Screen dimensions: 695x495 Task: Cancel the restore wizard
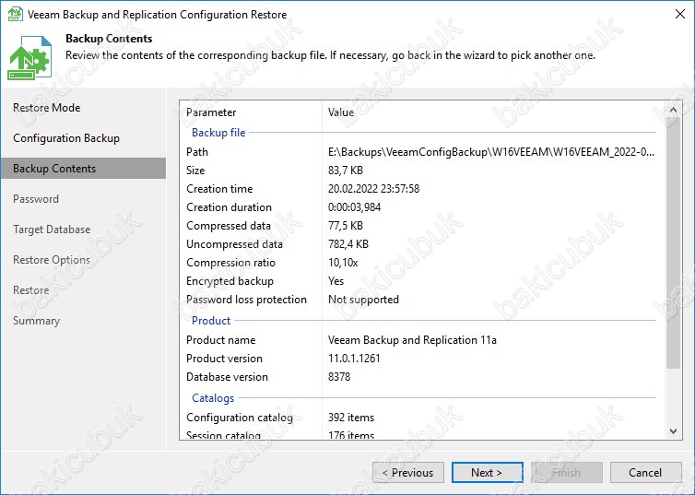(646, 473)
